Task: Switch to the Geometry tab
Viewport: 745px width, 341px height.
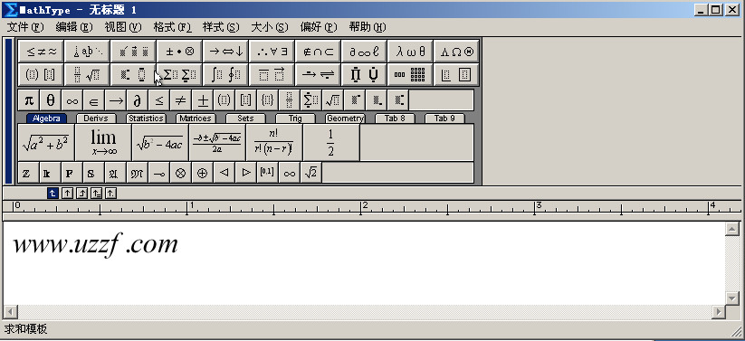Action: pos(345,118)
